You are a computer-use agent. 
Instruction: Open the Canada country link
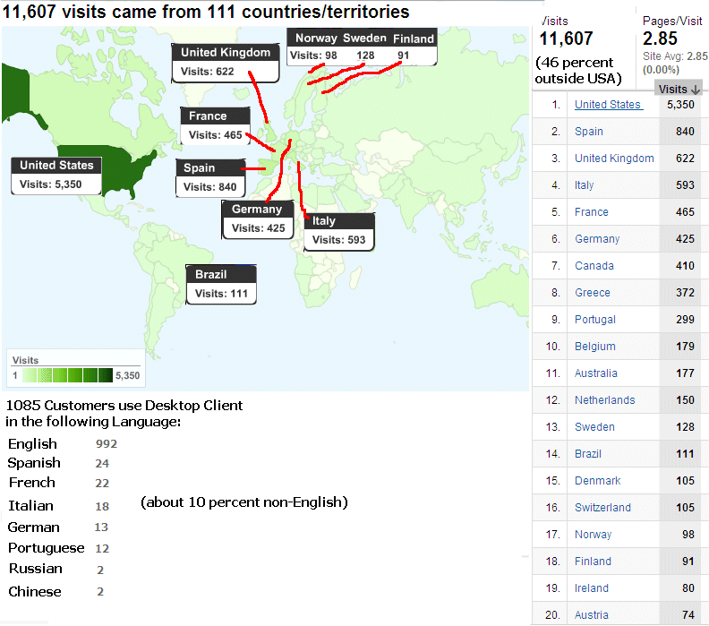click(x=594, y=265)
